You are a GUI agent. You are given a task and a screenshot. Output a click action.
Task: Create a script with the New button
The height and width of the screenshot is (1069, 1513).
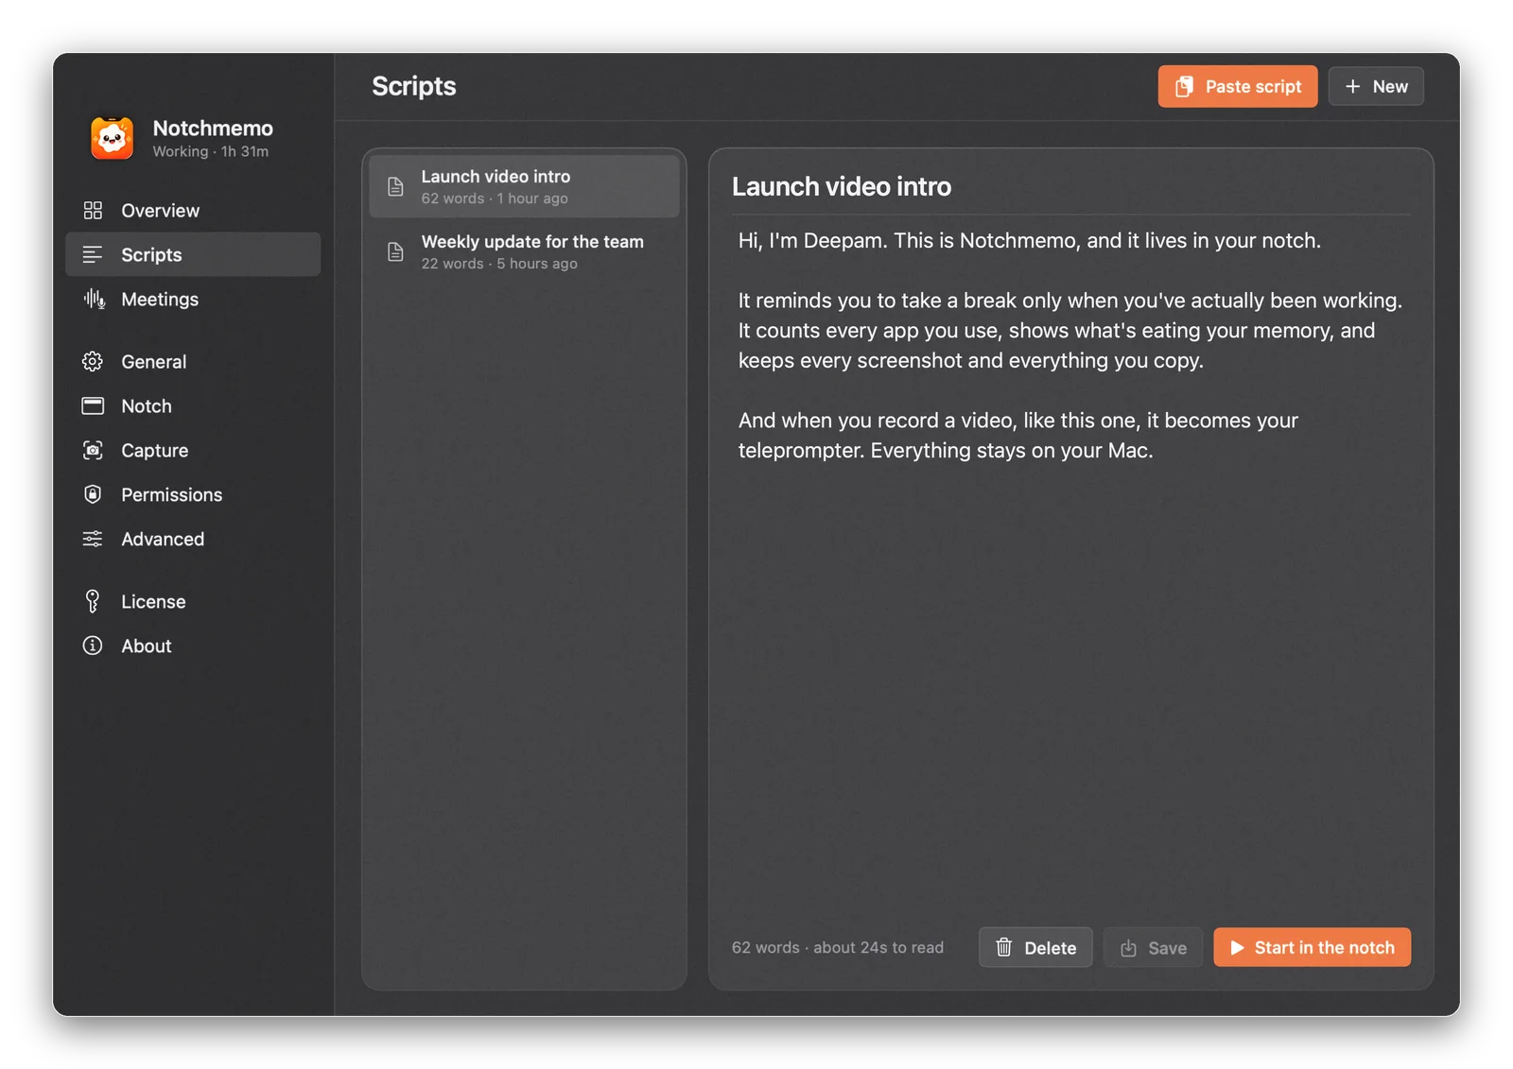click(x=1376, y=86)
